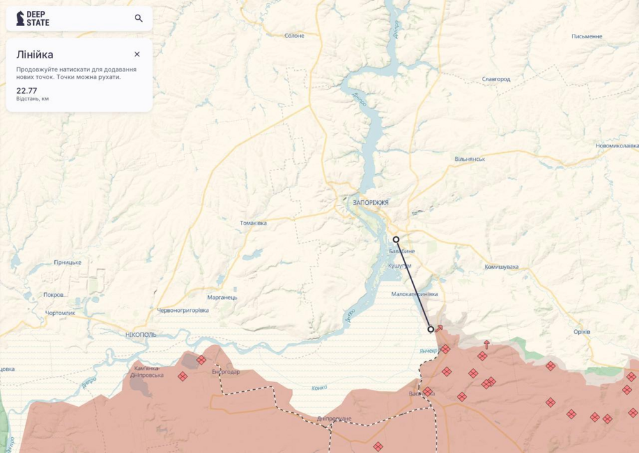Image resolution: width=639 pixels, height=453 pixels.
Task: Click the Оріхів town label
Action: click(x=581, y=332)
